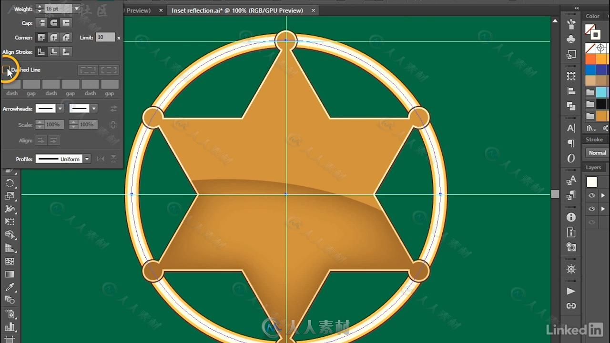Screen dimensions: 610x343
Task: Select the blue color swatch
Action: tap(590, 70)
